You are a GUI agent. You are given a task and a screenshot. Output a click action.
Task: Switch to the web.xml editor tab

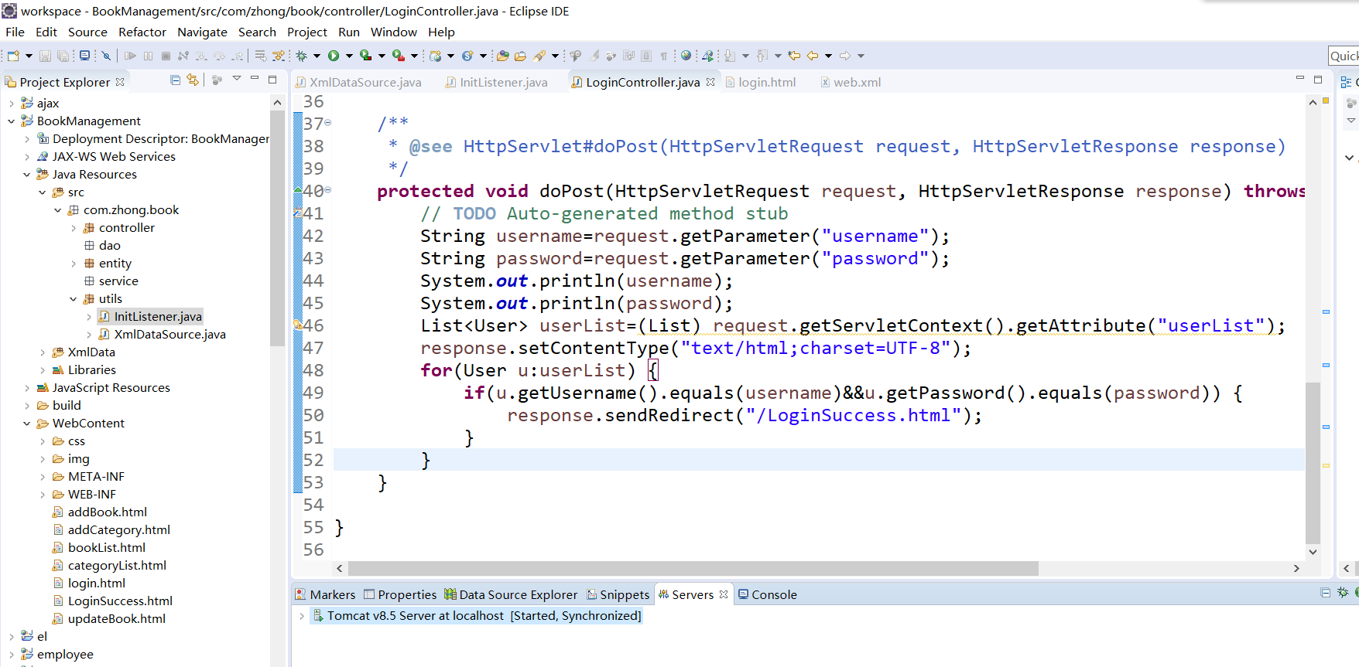[851, 82]
